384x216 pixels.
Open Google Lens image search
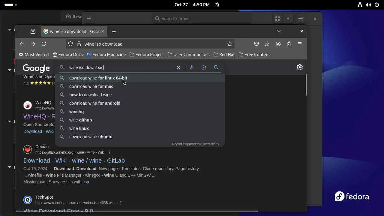(204, 67)
